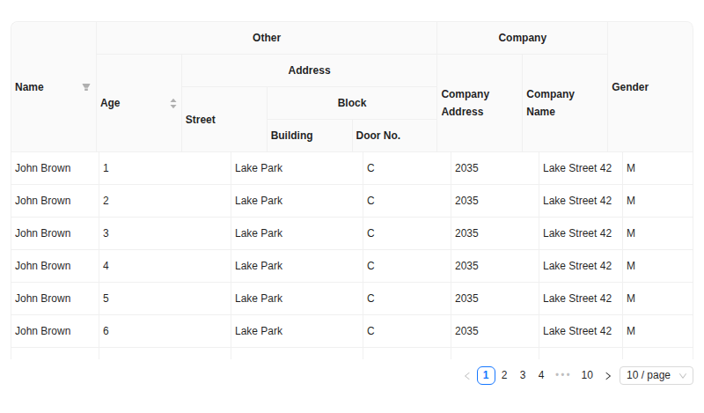Click gender M in the age 4 row

pyautogui.click(x=631, y=266)
